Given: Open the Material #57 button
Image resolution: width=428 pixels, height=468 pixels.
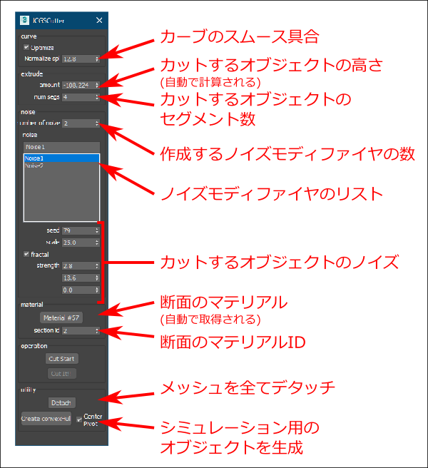Looking at the screenshot, I should pos(61,317).
